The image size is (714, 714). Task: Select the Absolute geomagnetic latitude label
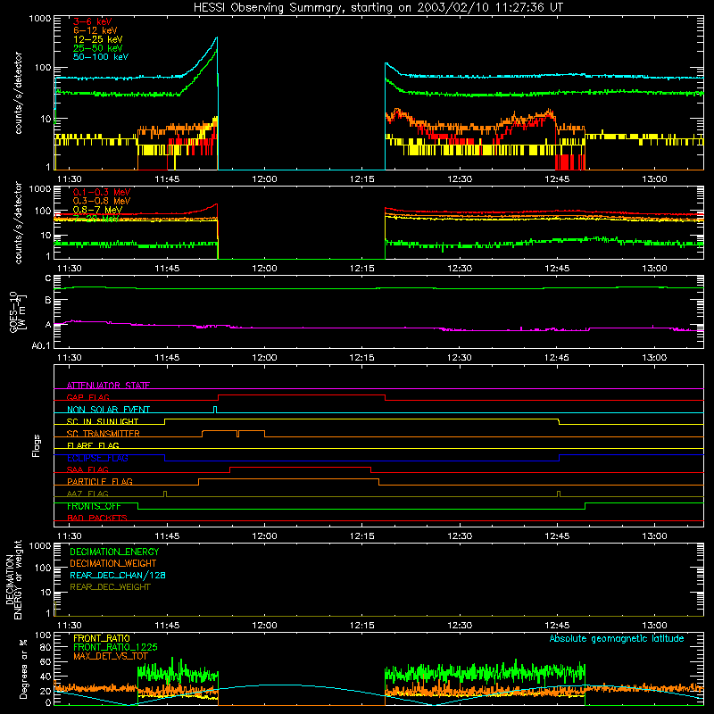pos(617,639)
